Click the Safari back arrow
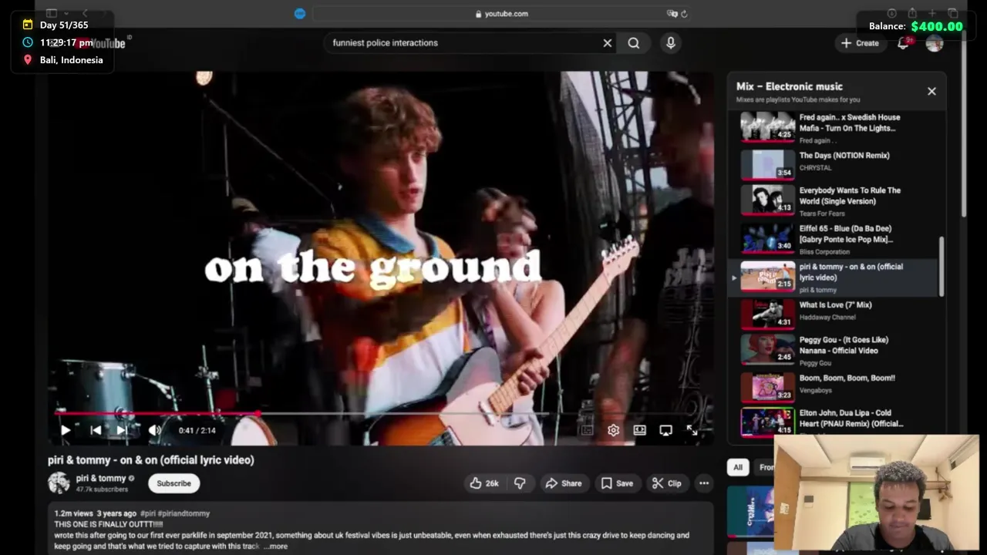The width and height of the screenshot is (987, 555). [x=85, y=13]
